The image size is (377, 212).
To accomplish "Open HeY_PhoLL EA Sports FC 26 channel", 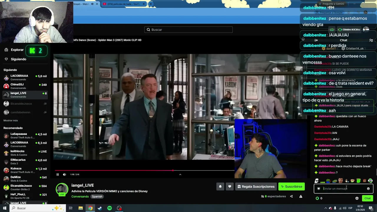I will 25,196.
